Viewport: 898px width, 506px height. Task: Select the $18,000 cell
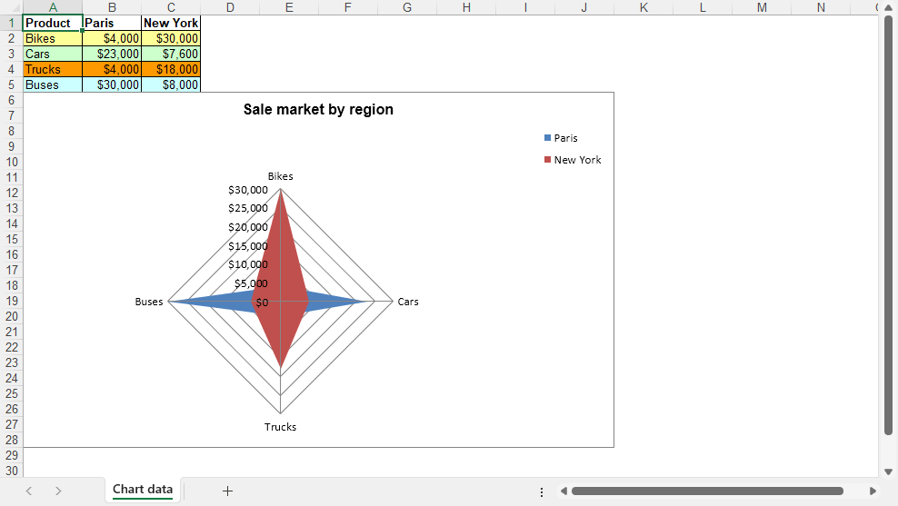click(x=171, y=69)
